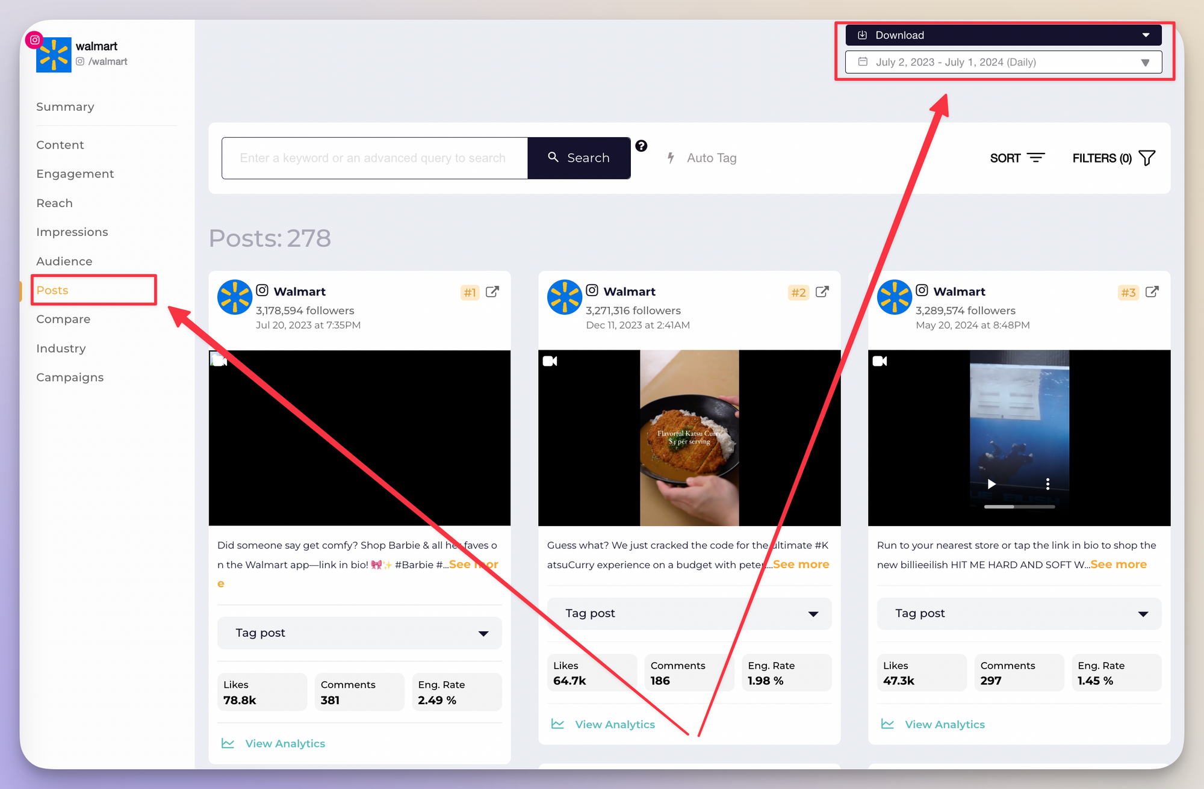Click the Sort icon next to SORT label
This screenshot has height=789, width=1204.
1036,158
